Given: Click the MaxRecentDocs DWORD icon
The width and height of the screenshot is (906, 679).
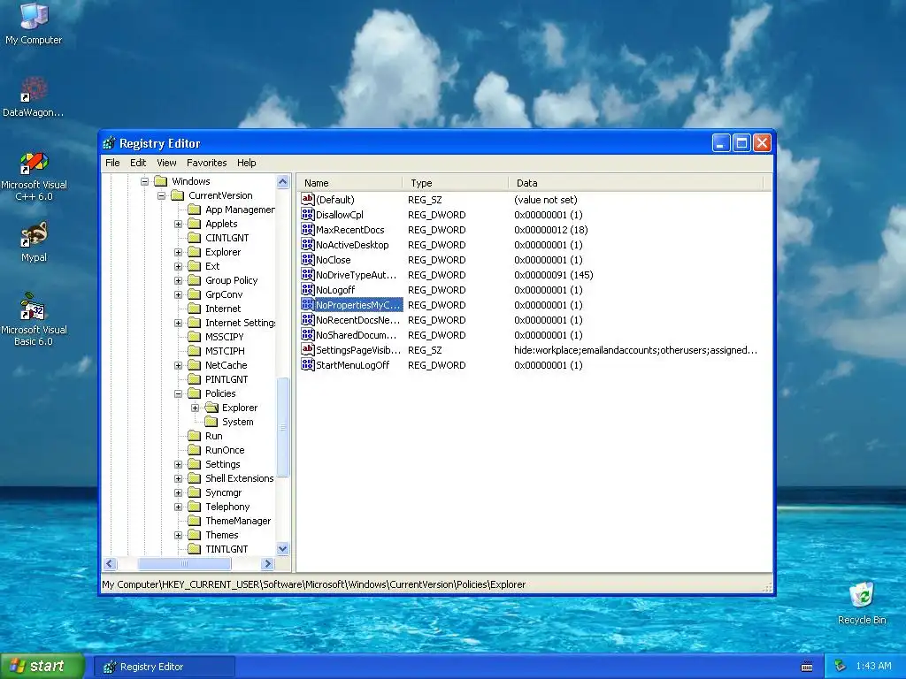Looking at the screenshot, I should (x=307, y=229).
